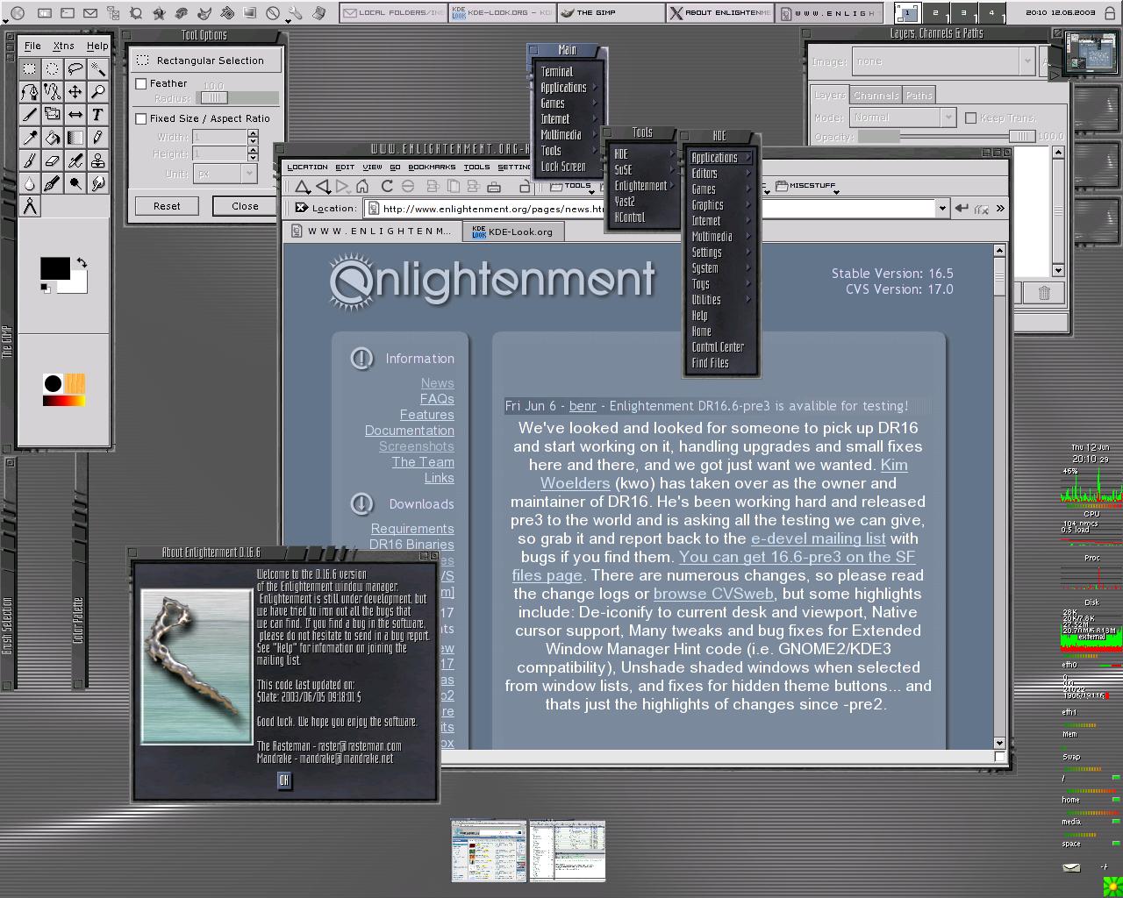Select the Intelligent Scissors tool

click(x=53, y=91)
